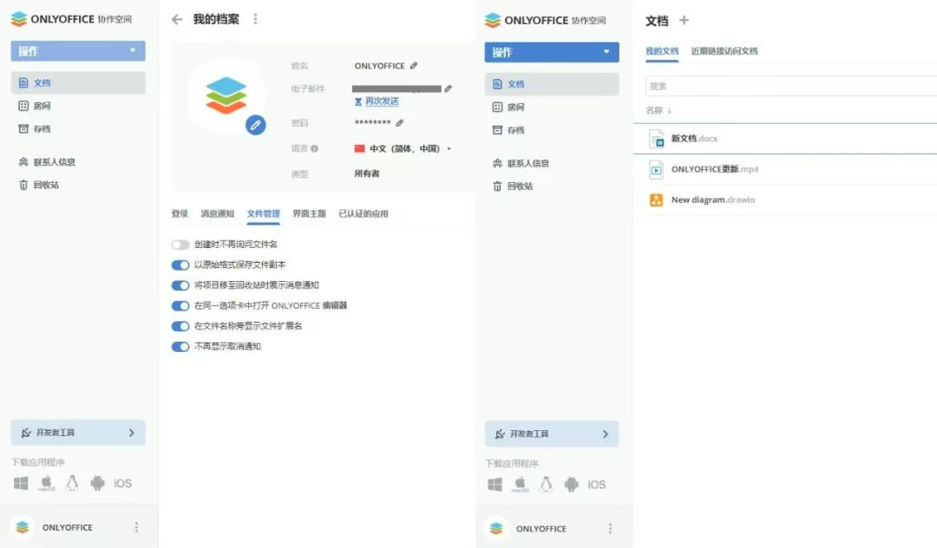Download the Linux app from right panel
The height and width of the screenshot is (548, 937).
(546, 484)
